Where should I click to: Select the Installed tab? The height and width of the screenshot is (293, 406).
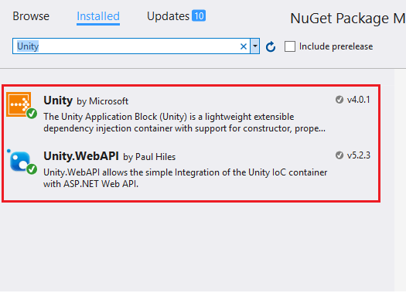coord(98,16)
